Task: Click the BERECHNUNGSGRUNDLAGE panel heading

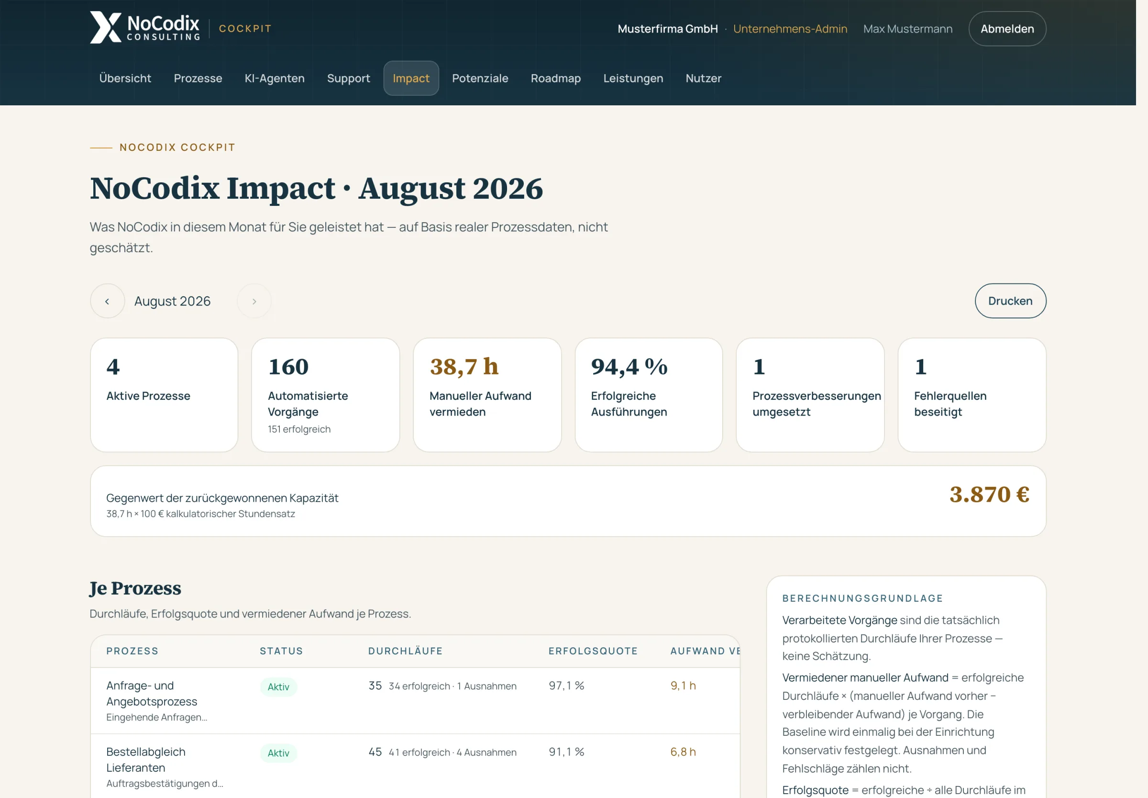Action: (862, 598)
